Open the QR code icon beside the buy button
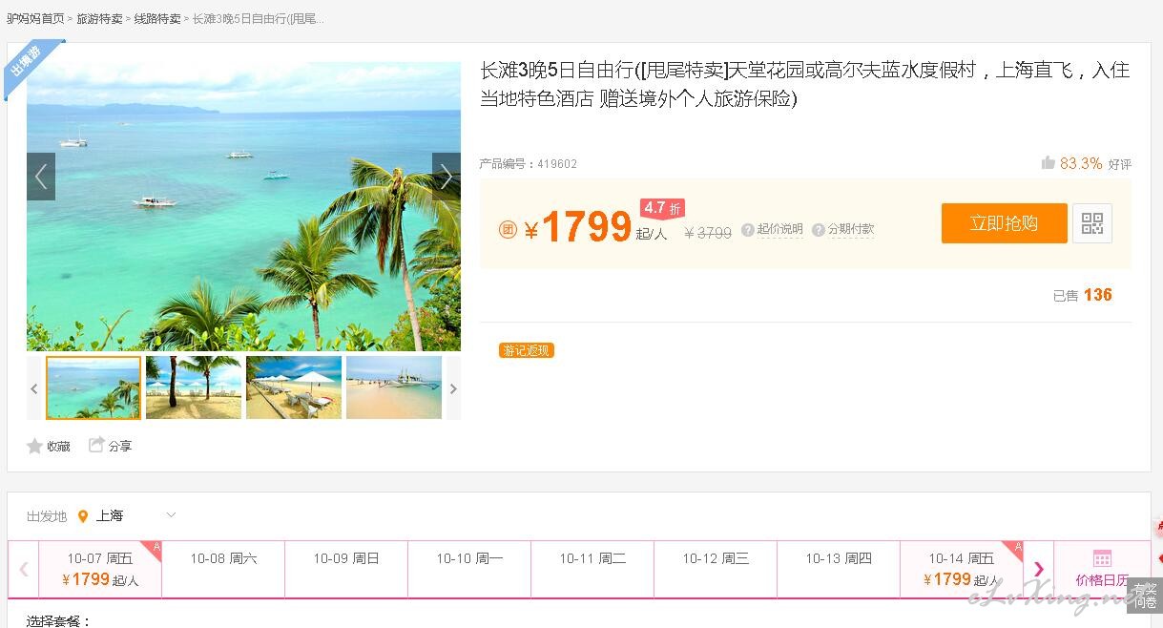 tap(1092, 223)
